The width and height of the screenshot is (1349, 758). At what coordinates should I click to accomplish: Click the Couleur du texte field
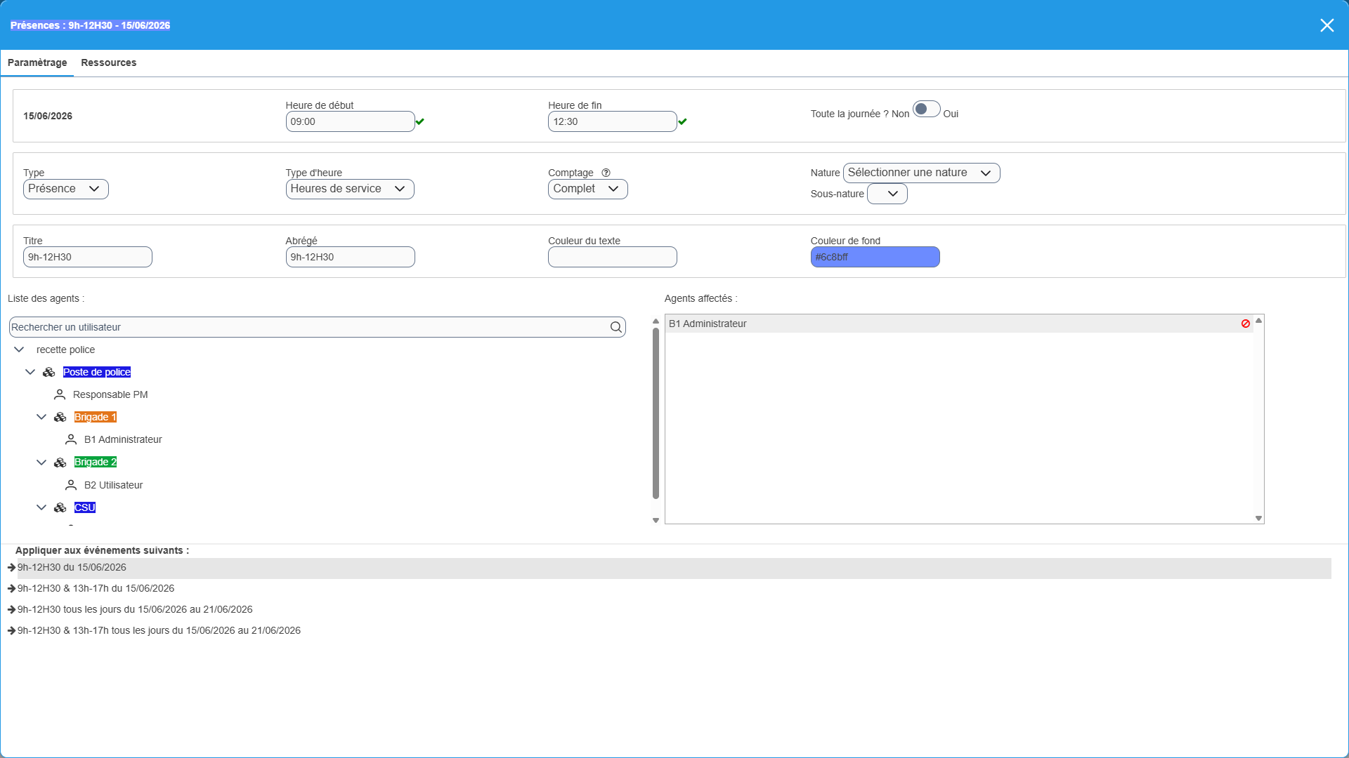613,257
